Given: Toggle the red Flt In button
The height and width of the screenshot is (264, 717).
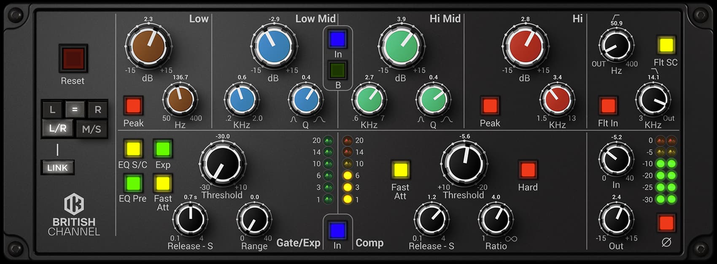Looking at the screenshot, I should click(x=607, y=106).
